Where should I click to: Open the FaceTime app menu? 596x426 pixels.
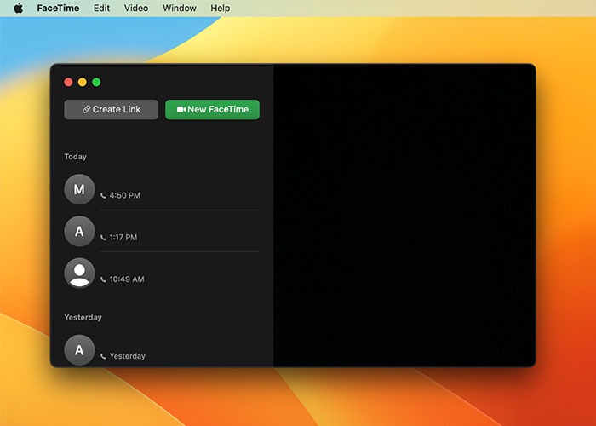(x=58, y=8)
